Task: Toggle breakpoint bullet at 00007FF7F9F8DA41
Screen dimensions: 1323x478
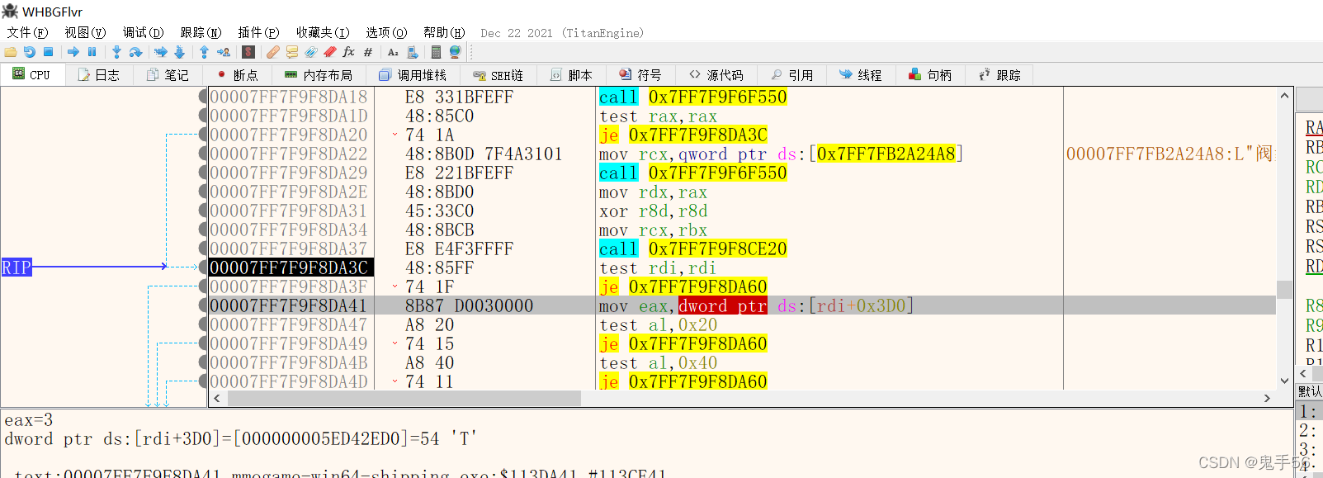Action: click(x=204, y=305)
